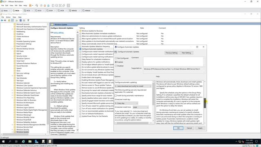
Task: Select the Disabled radio button
Action: coord(116,66)
